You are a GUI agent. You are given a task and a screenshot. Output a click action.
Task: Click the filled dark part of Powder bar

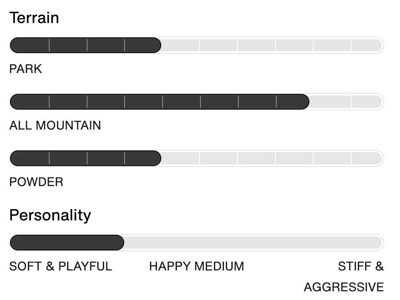(85, 158)
